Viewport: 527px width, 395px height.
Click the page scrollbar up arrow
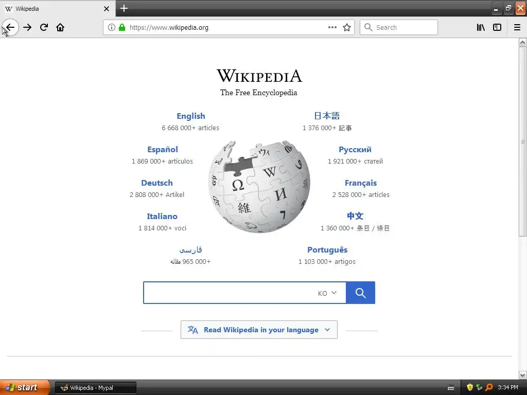522,42
